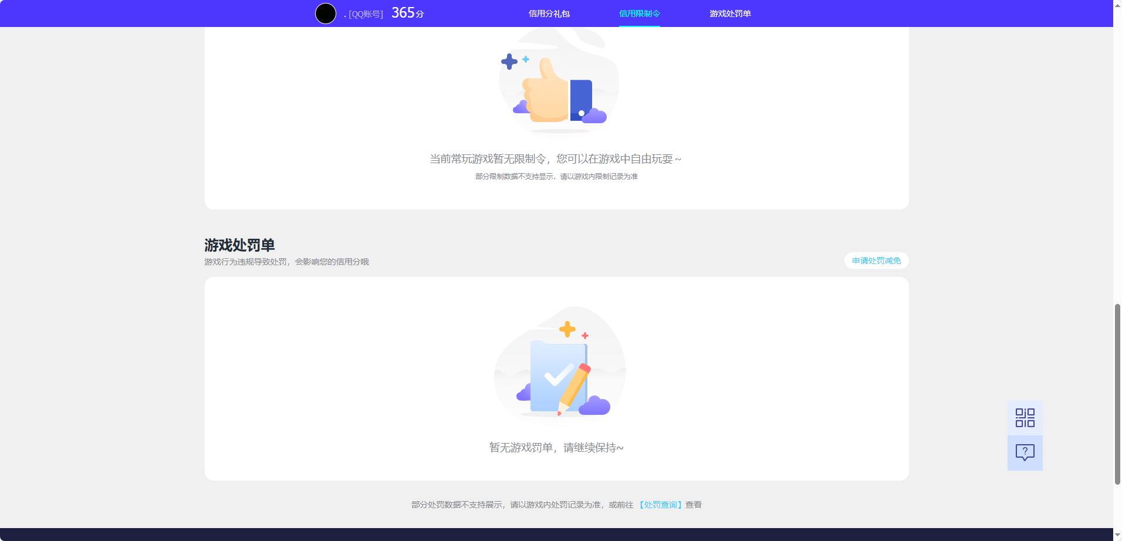Click the 申请处罚减免 button
Screen dimensions: 1122x541
coord(876,261)
